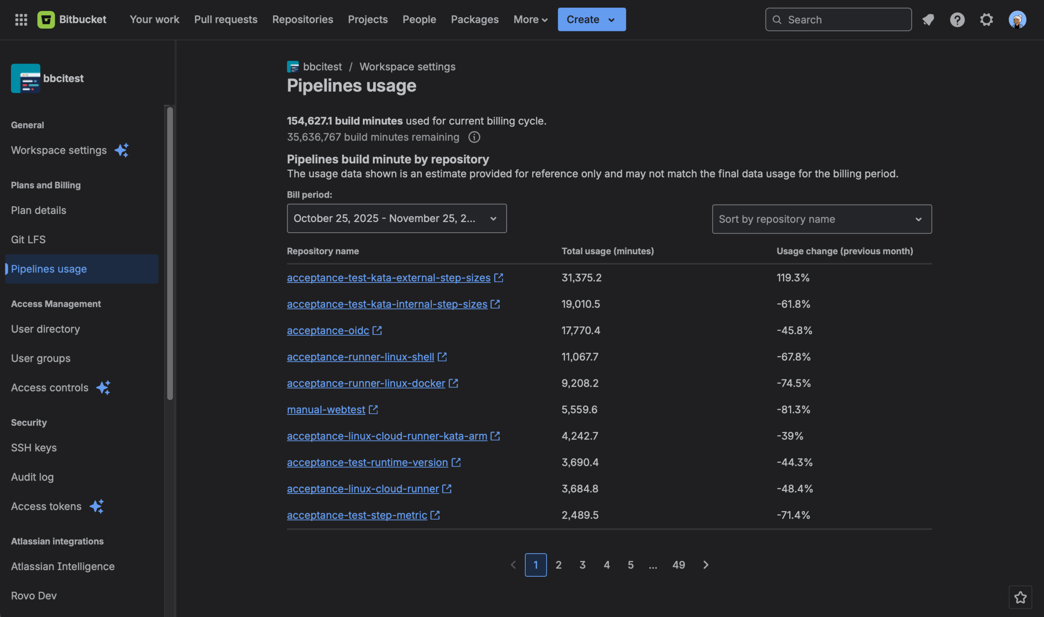Click external link icon next to manual-webtest

(373, 410)
